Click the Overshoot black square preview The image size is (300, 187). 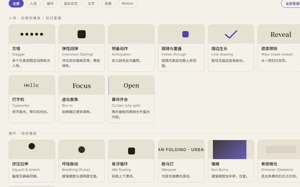point(82,34)
